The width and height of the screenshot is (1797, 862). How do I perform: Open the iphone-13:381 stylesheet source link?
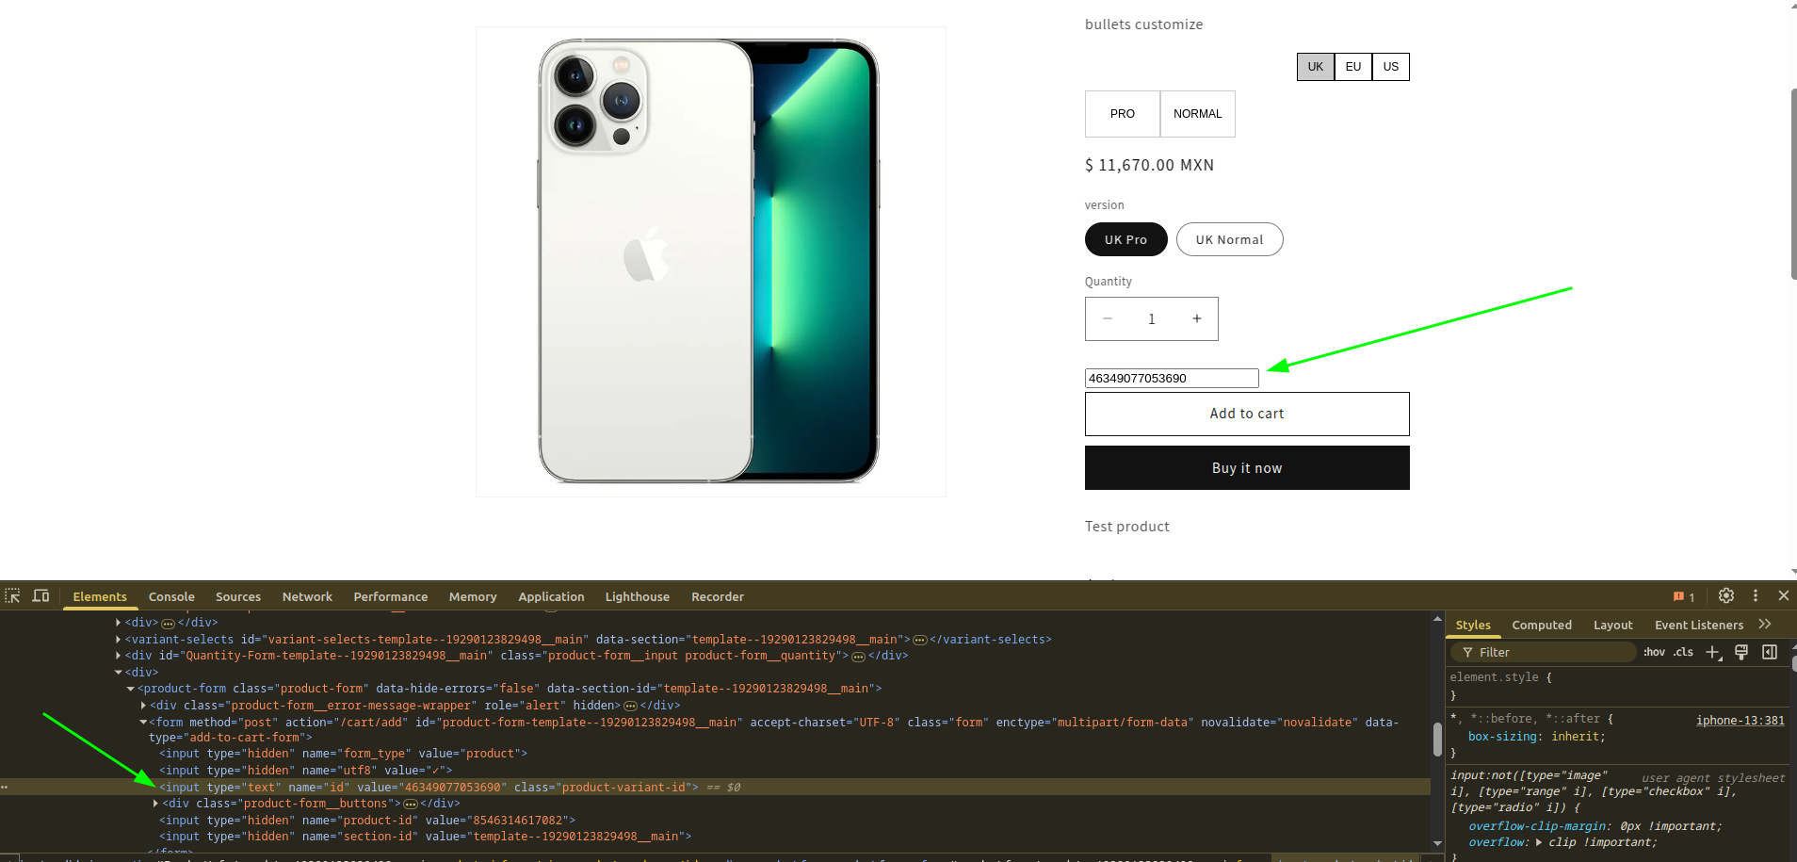1740,721
